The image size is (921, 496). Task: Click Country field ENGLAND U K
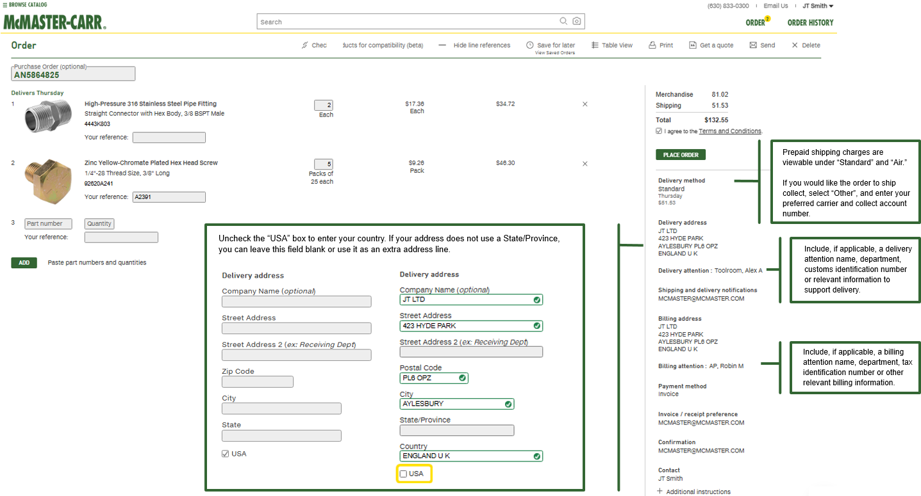click(x=471, y=456)
